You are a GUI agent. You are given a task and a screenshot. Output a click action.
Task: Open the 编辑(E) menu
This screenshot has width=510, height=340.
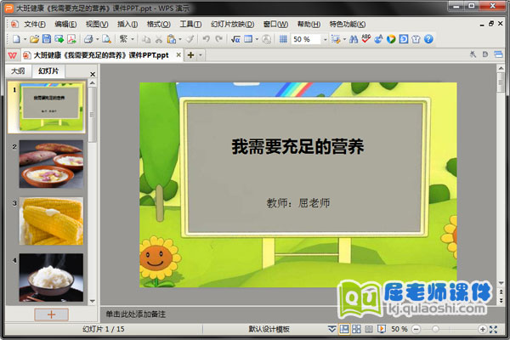click(65, 24)
